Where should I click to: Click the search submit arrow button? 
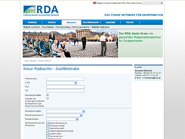[162, 3]
